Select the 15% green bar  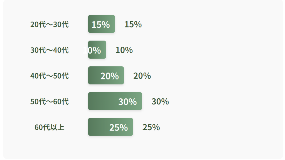click(101, 24)
